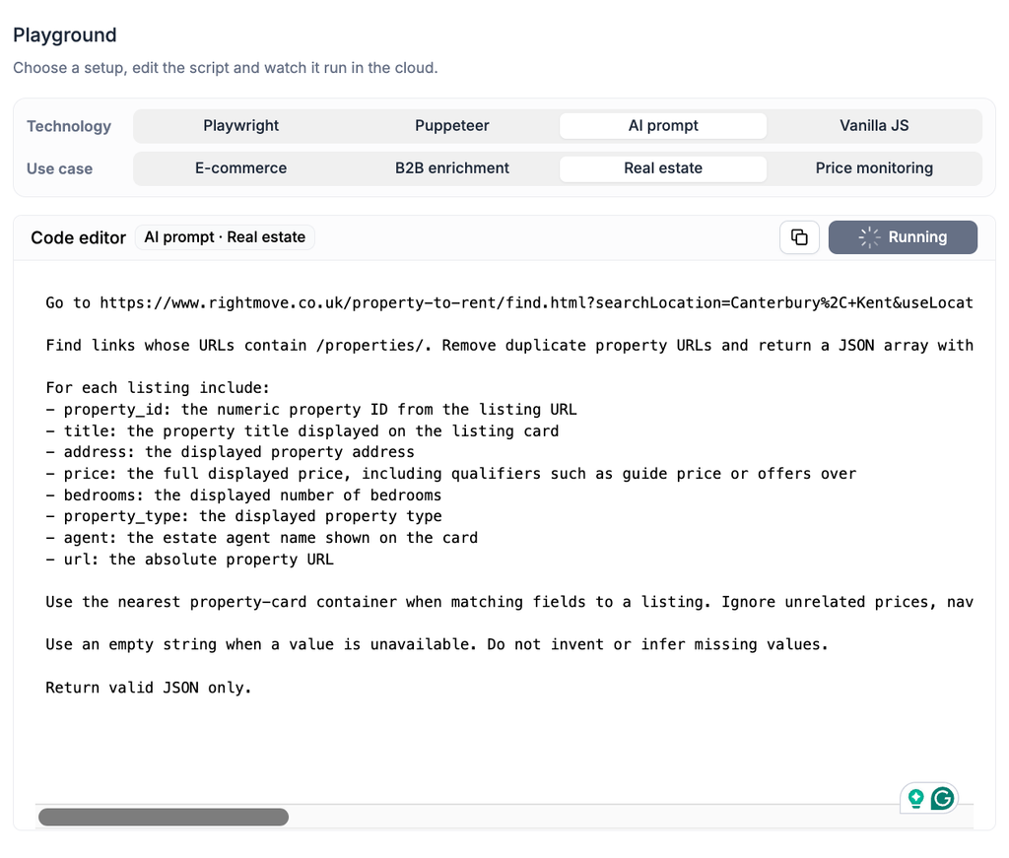
Task: Click the Running button
Action: pyautogui.click(x=903, y=237)
